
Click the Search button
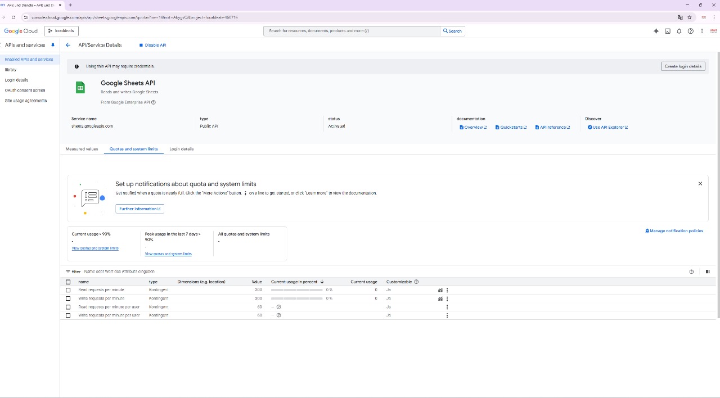(x=453, y=31)
